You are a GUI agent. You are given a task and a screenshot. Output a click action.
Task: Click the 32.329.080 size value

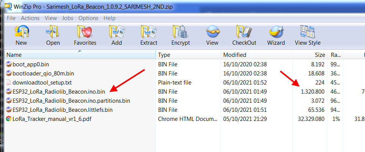pyautogui.click(x=311, y=119)
